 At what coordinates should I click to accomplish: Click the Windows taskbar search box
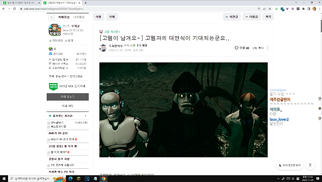pos(32,178)
